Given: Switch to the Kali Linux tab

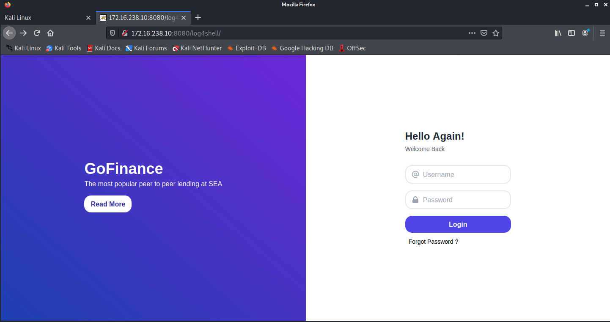Looking at the screenshot, I should pyautogui.click(x=42, y=18).
